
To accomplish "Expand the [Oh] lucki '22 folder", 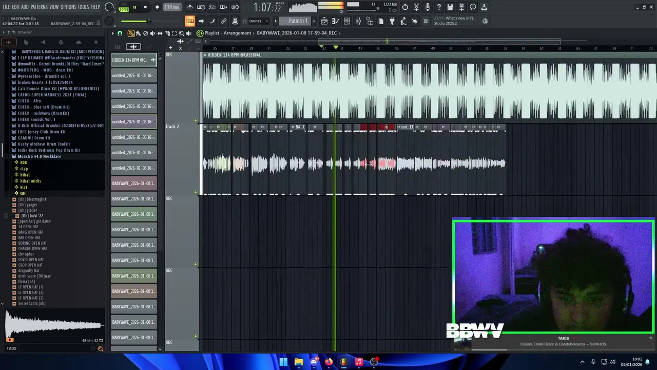I will click(x=32, y=216).
